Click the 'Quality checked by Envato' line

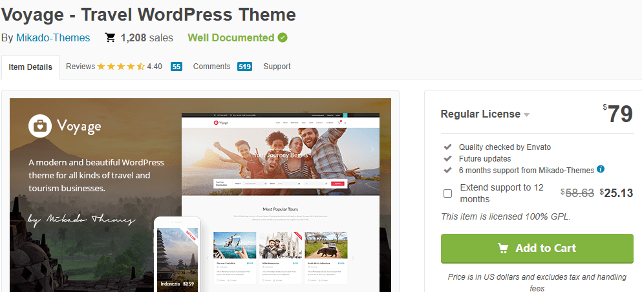pos(505,147)
